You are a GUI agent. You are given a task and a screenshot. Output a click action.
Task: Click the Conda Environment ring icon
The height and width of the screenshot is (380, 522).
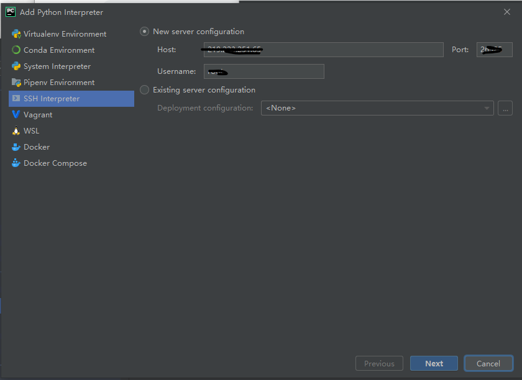coord(16,50)
